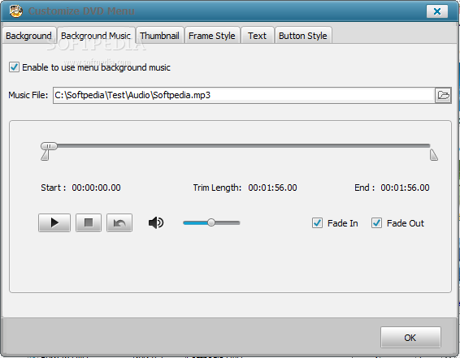The height and width of the screenshot is (358, 460).
Task: Select the Background Music tab
Action: pyautogui.click(x=96, y=36)
